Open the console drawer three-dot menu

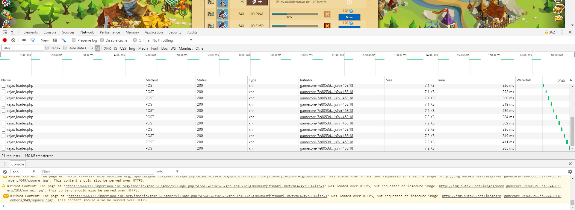tap(5, 164)
